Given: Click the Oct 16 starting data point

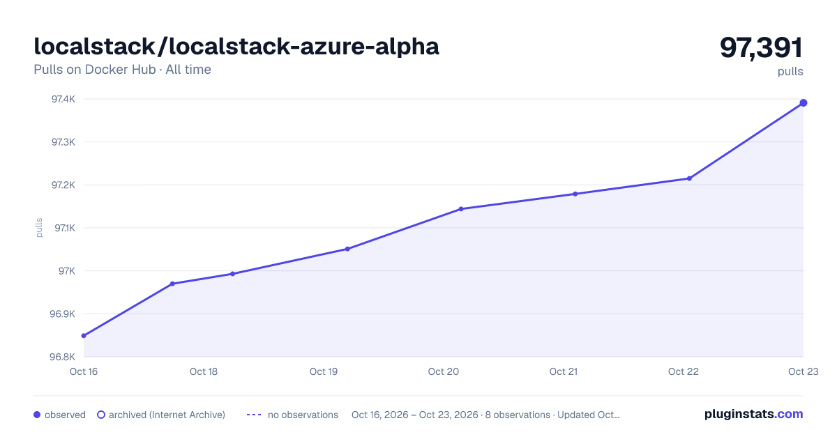Looking at the screenshot, I should [84, 336].
